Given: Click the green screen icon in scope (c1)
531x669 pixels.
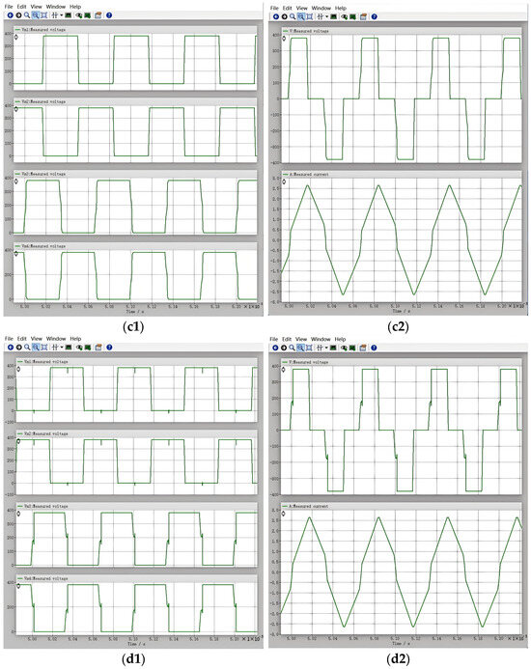Looking at the screenshot, I should click(x=87, y=14).
